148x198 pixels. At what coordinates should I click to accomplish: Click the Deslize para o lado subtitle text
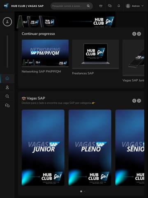58,103
